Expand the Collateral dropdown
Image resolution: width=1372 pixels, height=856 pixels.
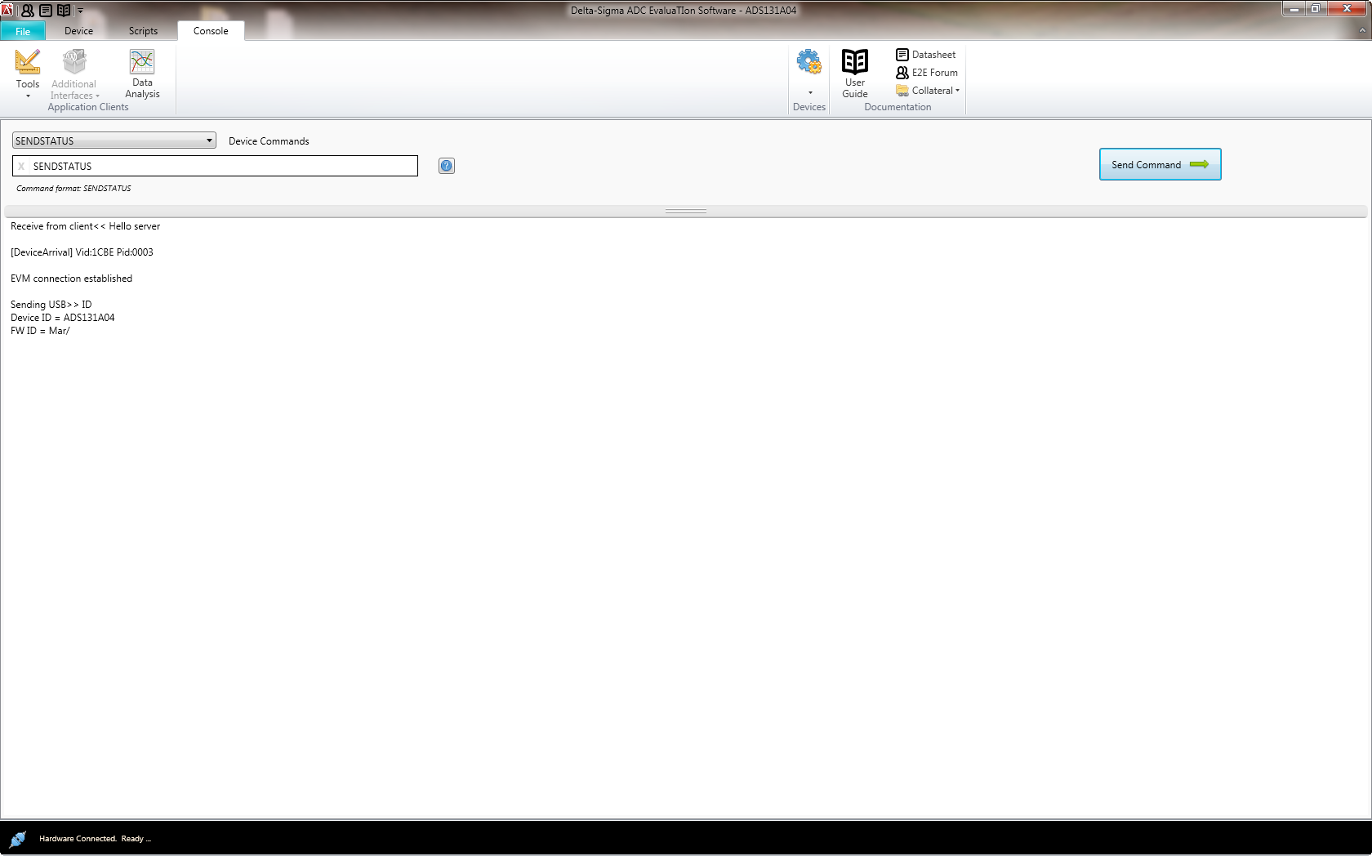coord(928,91)
